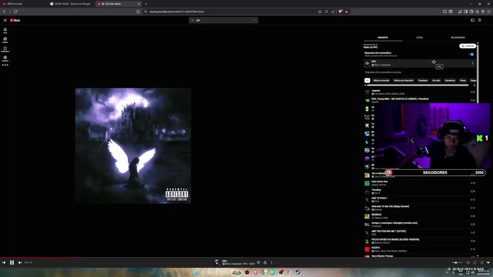Viewport: 493px width, 277px height.
Task: Go to YouTube Music home logo
Action: point(15,20)
